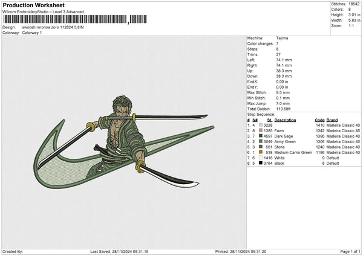Click the Army Green color swatch
This screenshot has width=363, height=256.
(260, 141)
